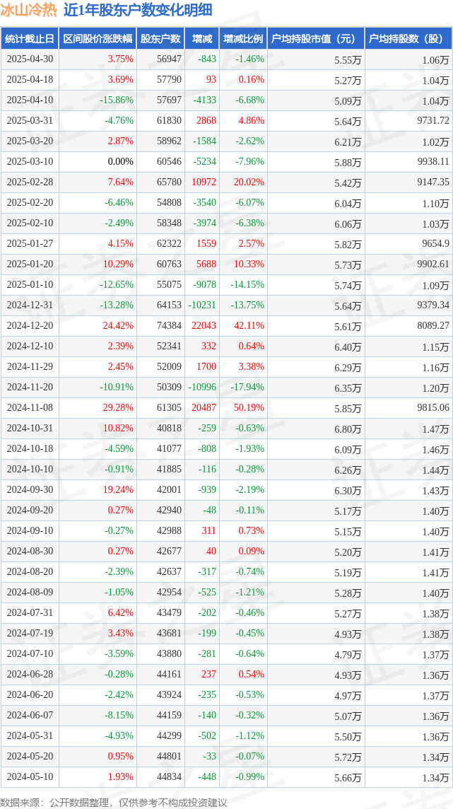Click the 2024-05-10 date cell
Viewport: 453px width, 809px height.
point(30,776)
